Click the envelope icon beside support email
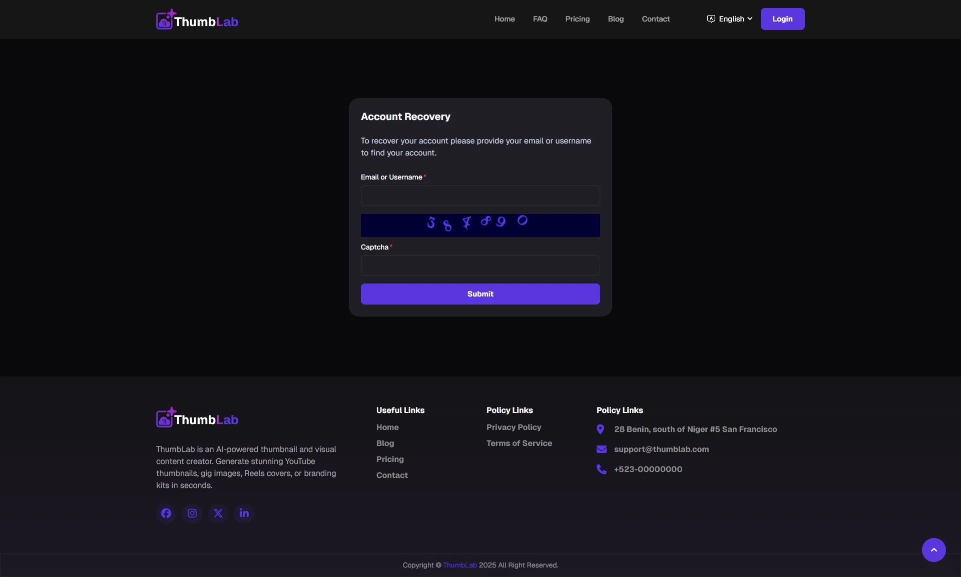Image resolution: width=961 pixels, height=577 pixels. click(x=601, y=449)
